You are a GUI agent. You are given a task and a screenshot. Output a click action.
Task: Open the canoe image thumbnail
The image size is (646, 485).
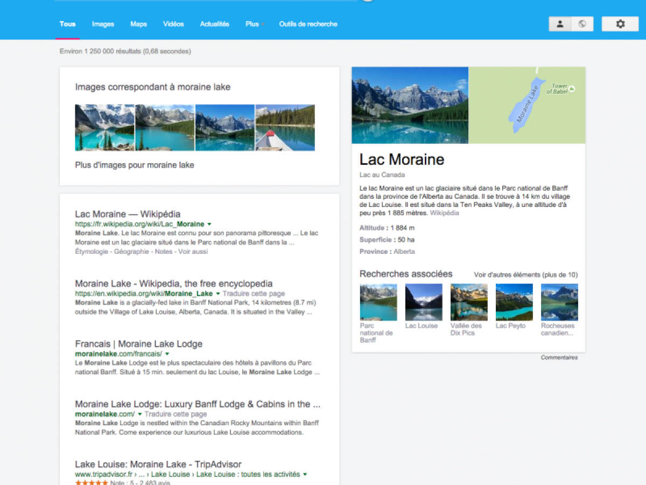tap(285, 128)
